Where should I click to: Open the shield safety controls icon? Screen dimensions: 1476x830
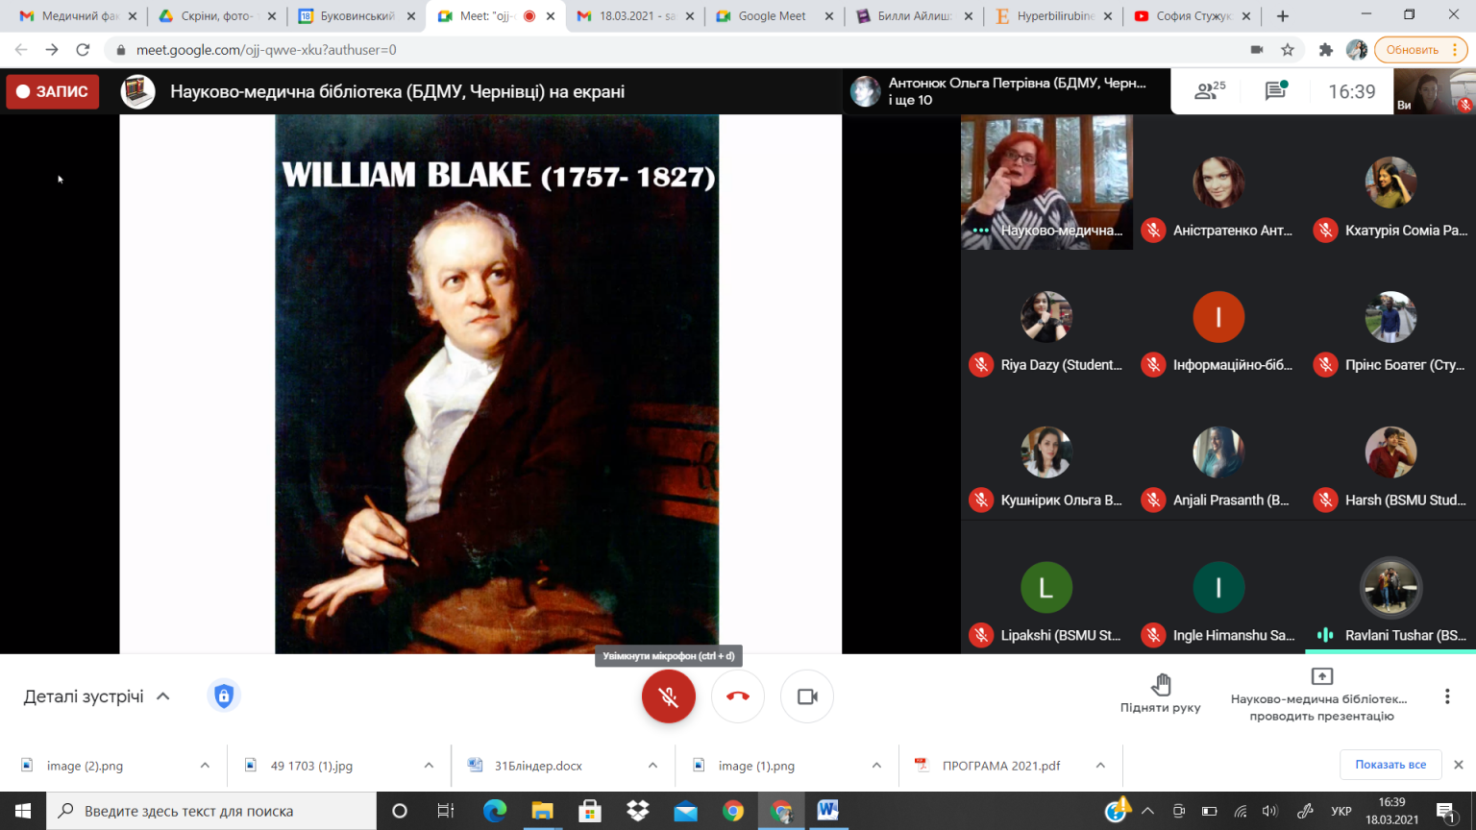224,696
